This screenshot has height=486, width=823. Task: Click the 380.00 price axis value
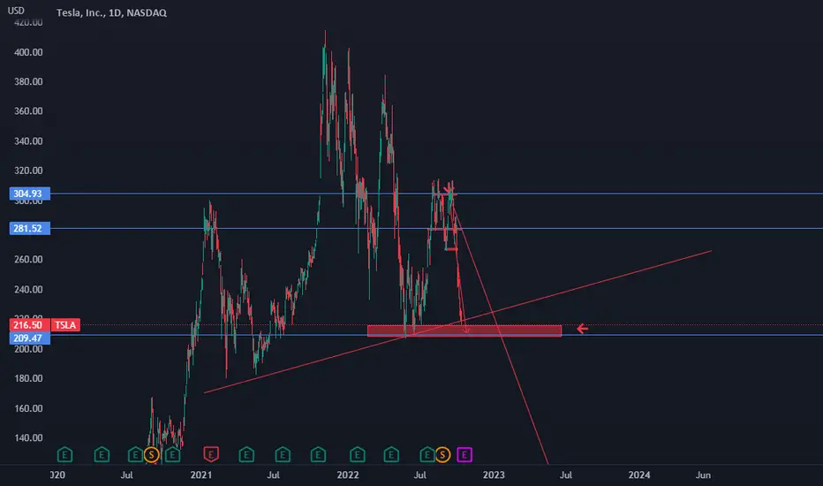coord(28,81)
